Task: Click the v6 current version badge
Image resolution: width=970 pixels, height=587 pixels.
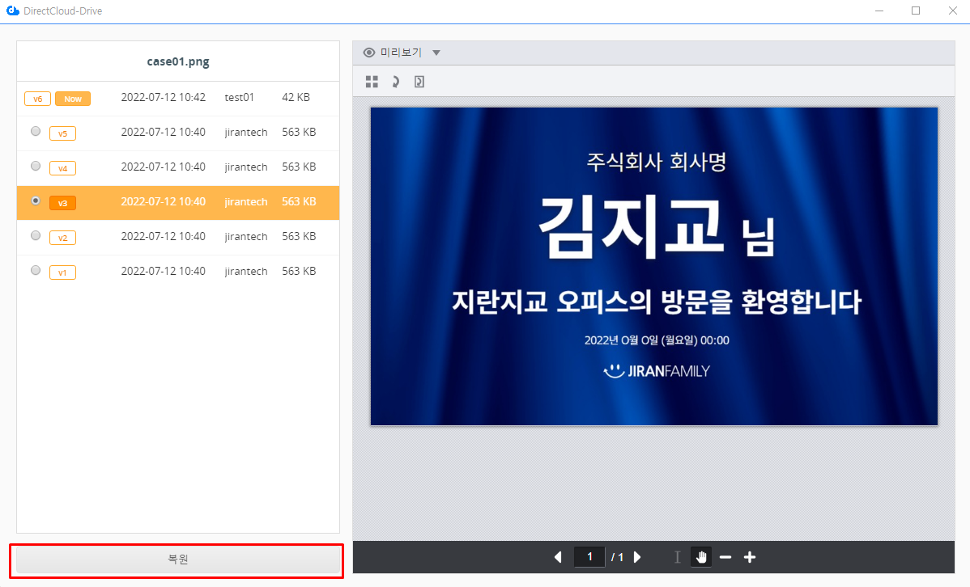Action: tap(38, 99)
